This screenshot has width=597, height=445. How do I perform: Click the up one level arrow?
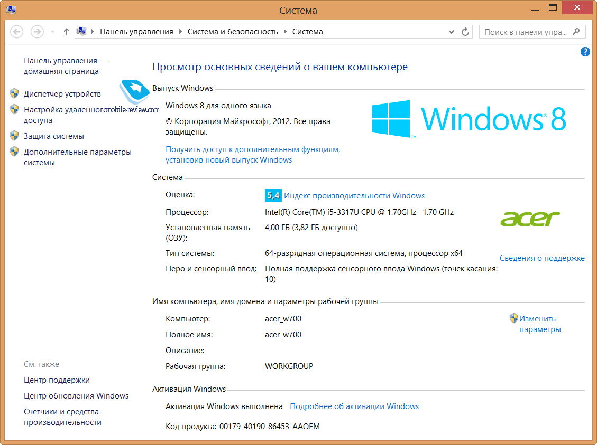click(x=66, y=32)
